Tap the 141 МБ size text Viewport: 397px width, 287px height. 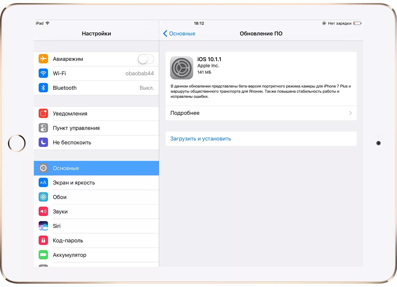(x=204, y=72)
